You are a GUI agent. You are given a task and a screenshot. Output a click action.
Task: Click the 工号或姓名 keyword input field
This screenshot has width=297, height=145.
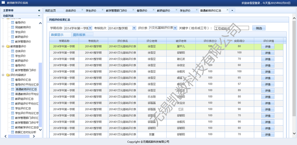pyautogui.click(x=231, y=28)
